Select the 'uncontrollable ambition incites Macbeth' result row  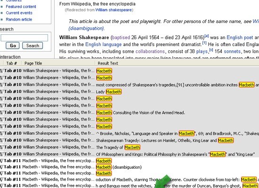point(129,85)
